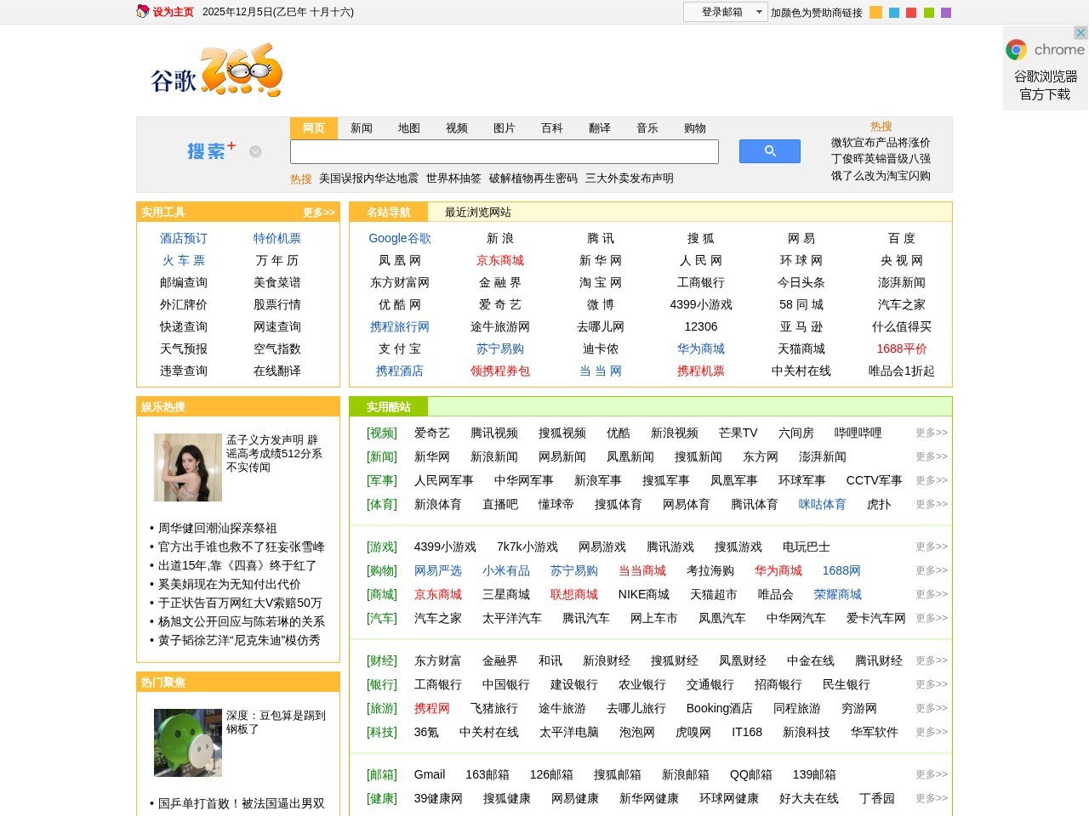Switch to the 图片 search tab
The height and width of the screenshot is (816, 1089).
[505, 127]
